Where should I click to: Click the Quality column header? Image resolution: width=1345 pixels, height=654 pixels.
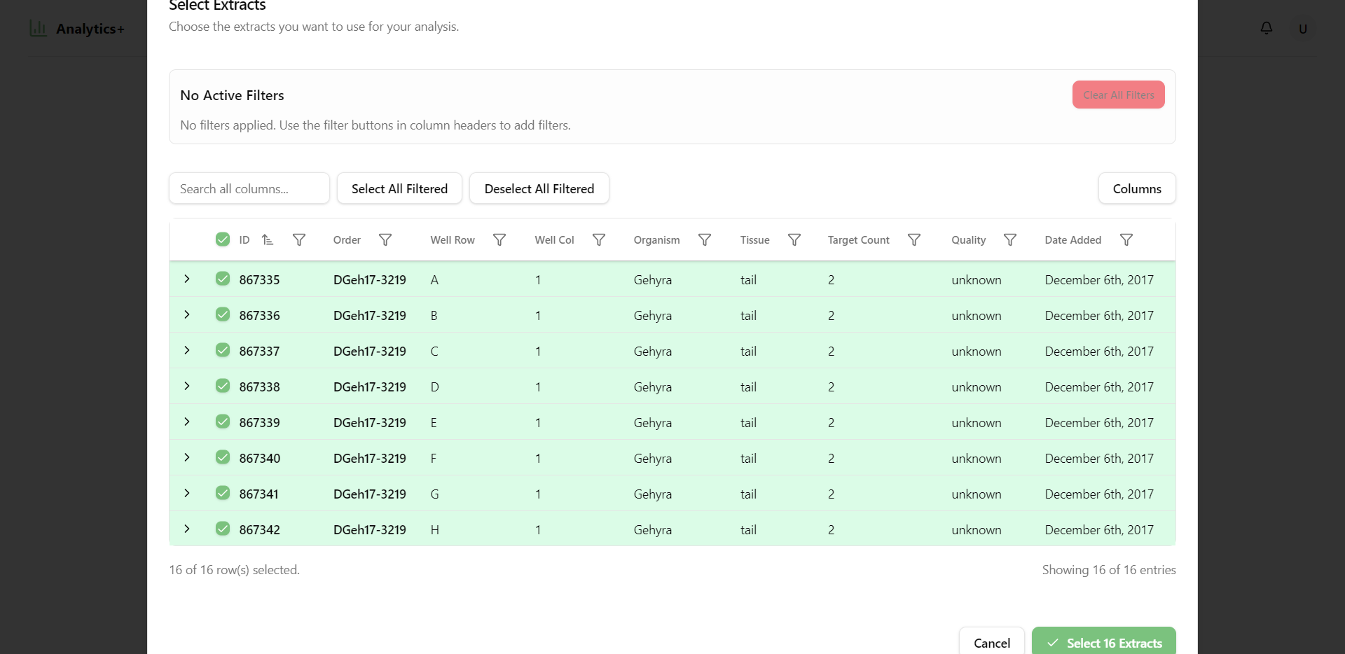click(x=968, y=240)
